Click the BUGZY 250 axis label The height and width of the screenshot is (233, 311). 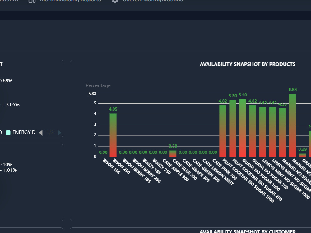pos(161,167)
